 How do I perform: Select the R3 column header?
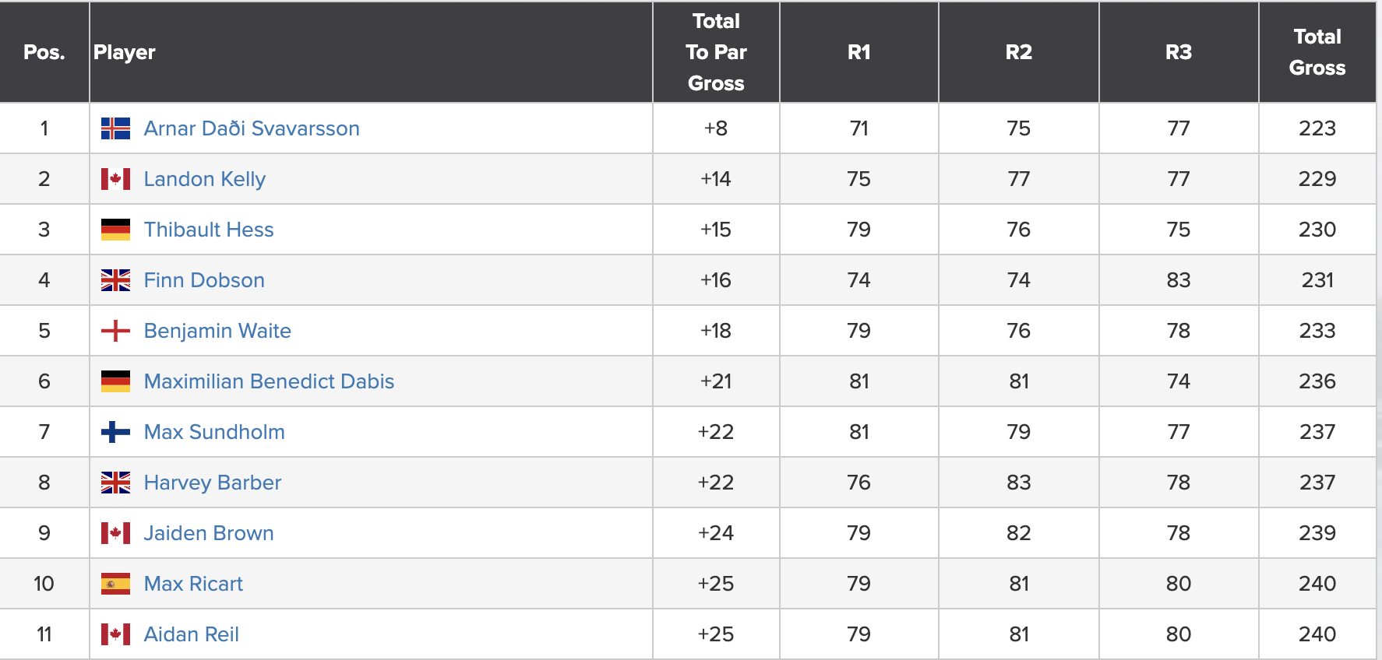point(1179,52)
